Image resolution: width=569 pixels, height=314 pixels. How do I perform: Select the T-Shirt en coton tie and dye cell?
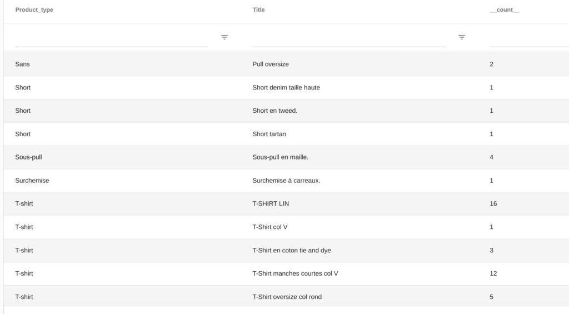pyautogui.click(x=292, y=250)
